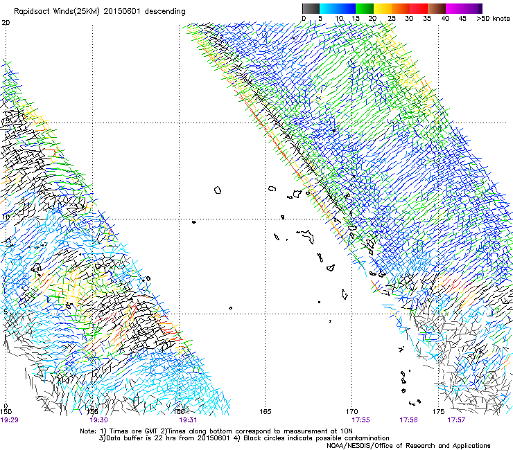This screenshot has width=513, height=450.
Task: Click the '170' longitude axis label
Action: pos(351,411)
